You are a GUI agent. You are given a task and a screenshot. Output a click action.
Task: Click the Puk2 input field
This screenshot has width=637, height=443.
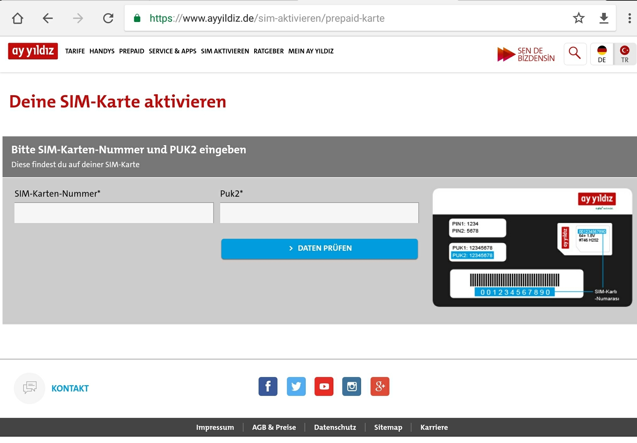319,213
